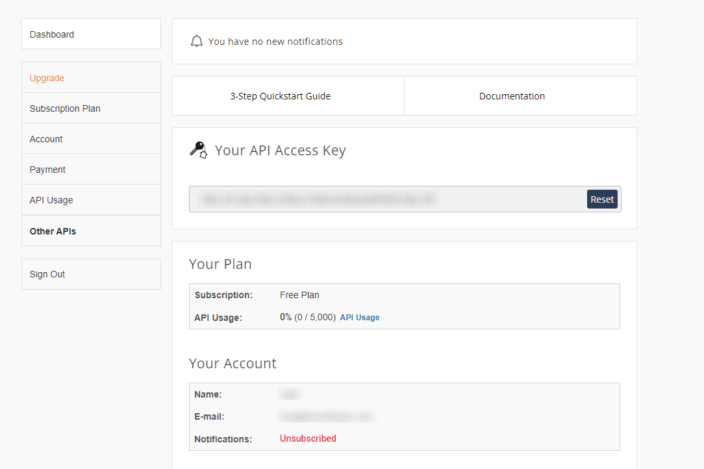Click the 'Your API Access Key' heading

tap(280, 151)
